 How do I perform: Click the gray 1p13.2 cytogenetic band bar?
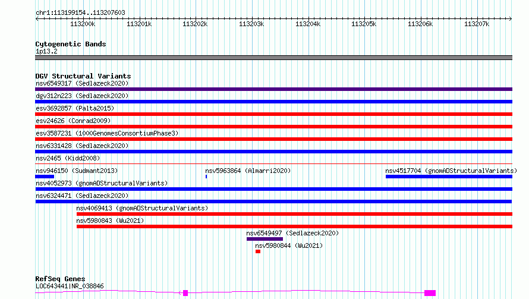[273, 58]
